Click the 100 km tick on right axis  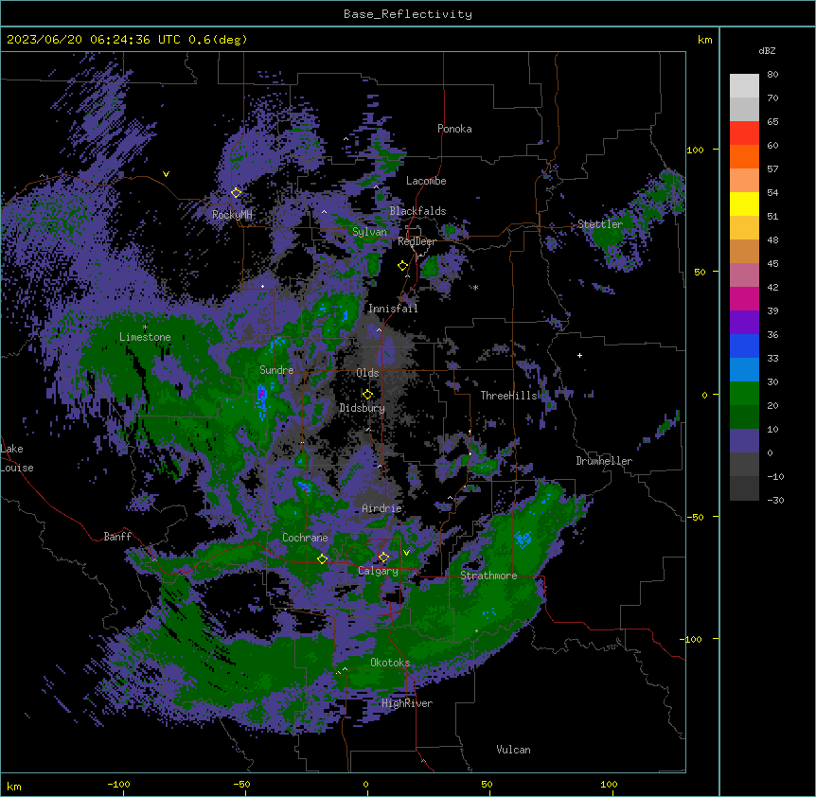(695, 150)
